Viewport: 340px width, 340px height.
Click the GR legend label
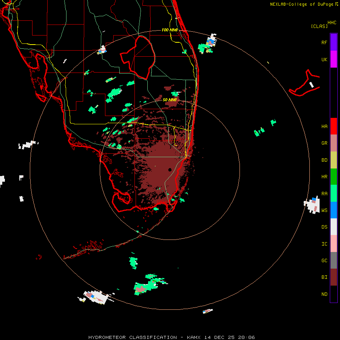324,143
